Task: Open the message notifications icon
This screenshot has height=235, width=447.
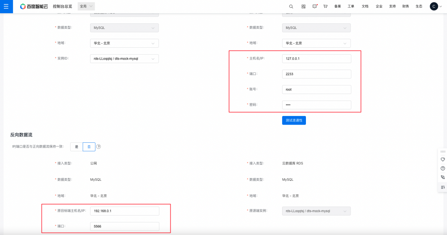Action: 315,6
